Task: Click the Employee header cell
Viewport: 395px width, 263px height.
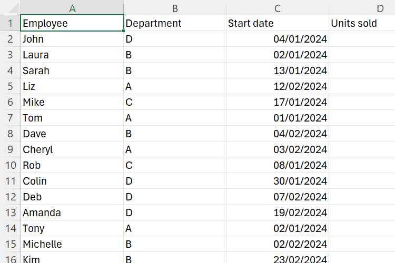Action: pyautogui.click(x=72, y=23)
